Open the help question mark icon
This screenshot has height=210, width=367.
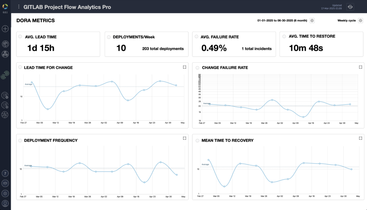[x=5, y=173]
